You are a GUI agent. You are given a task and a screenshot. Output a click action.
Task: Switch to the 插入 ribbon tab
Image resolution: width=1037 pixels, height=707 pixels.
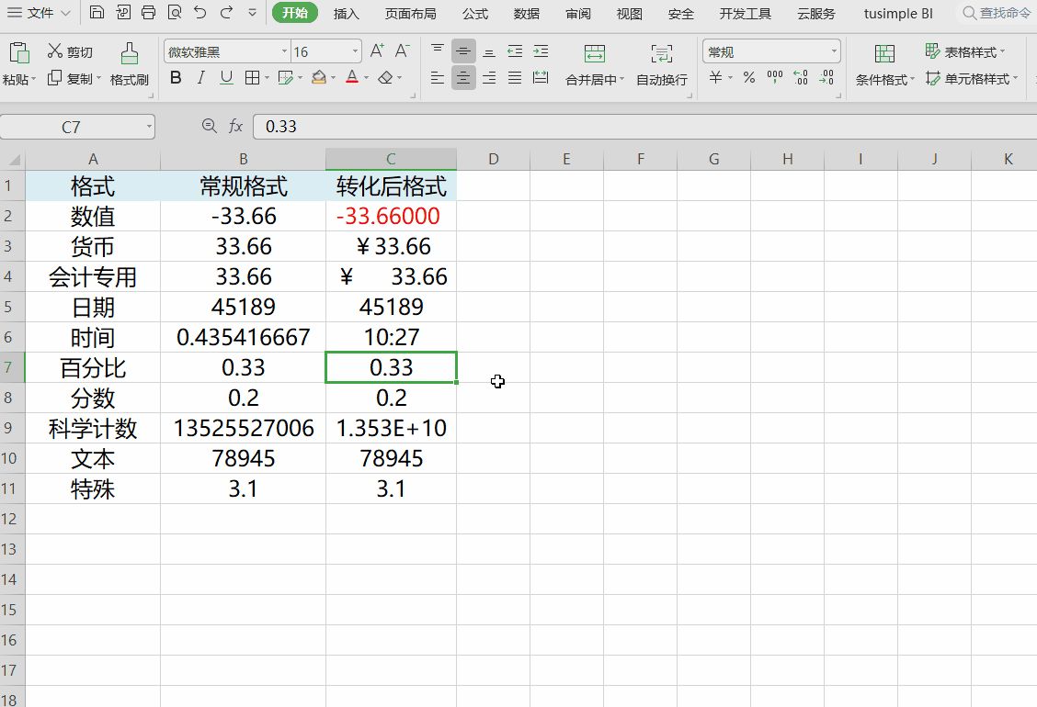(x=347, y=14)
